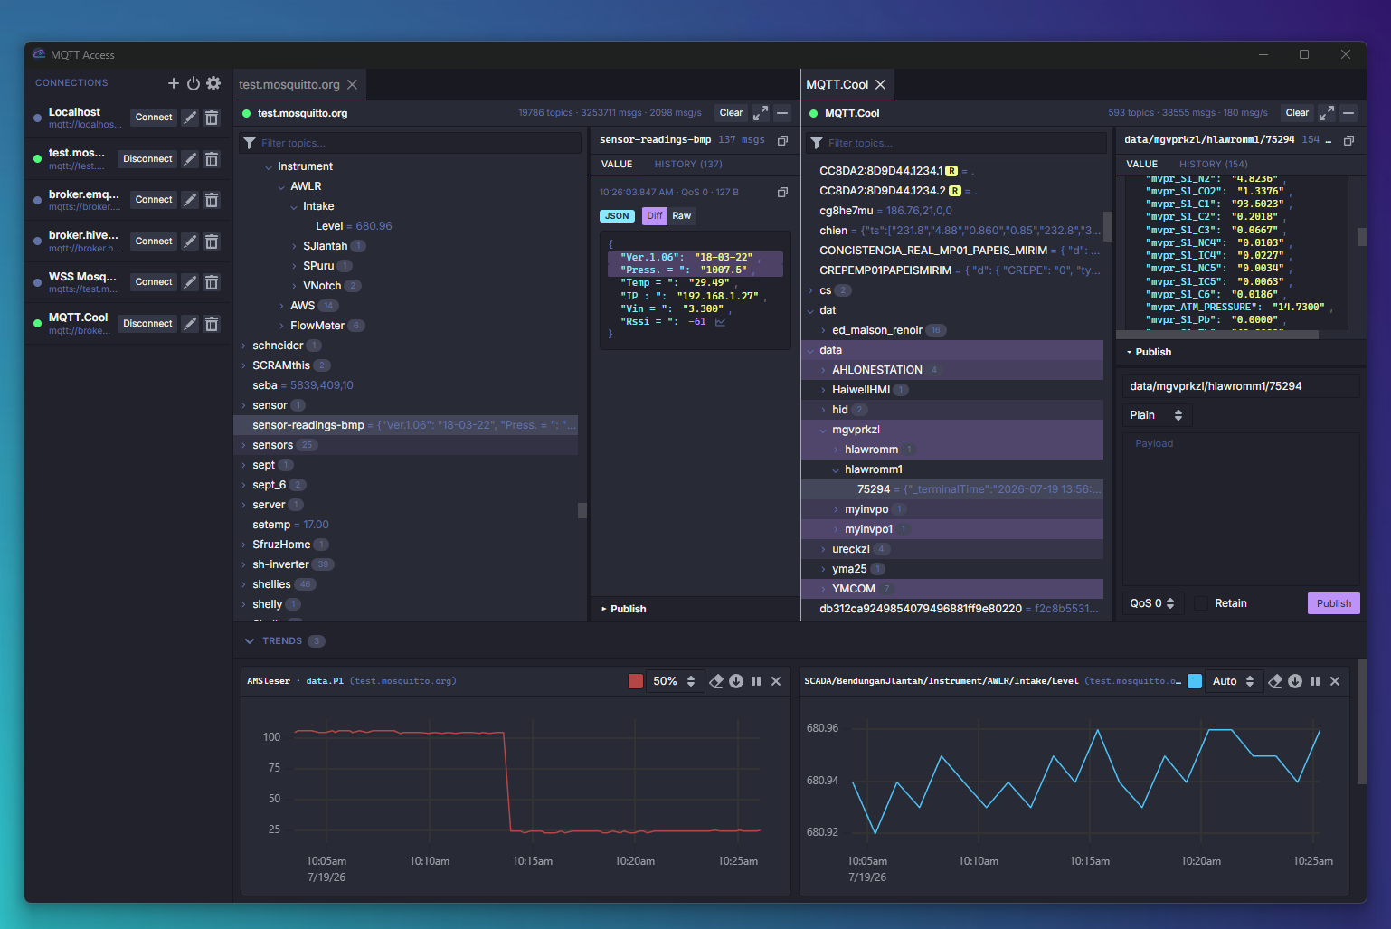Expand the FlowMeter tree node

point(281,327)
